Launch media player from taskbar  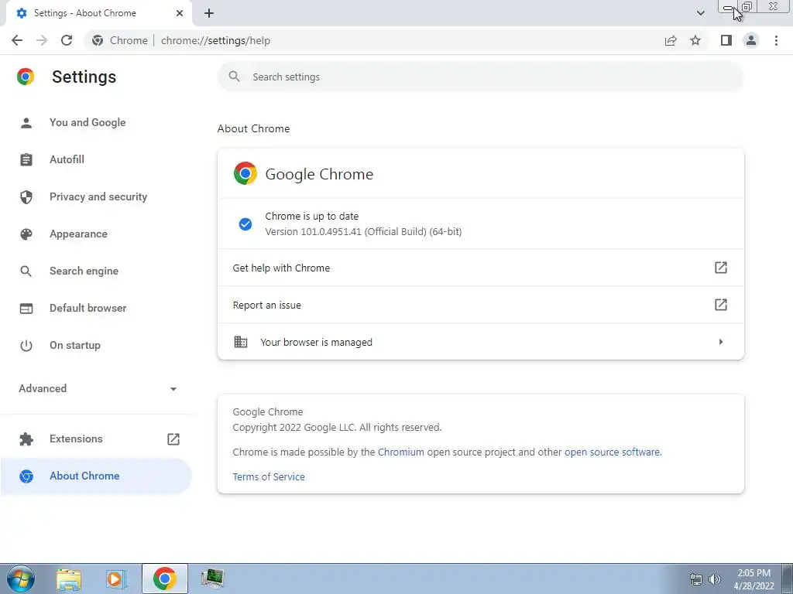116,579
